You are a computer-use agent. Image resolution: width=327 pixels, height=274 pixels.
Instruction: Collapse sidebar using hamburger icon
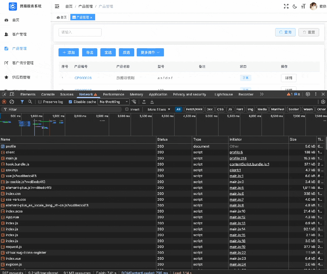tap(57, 6)
